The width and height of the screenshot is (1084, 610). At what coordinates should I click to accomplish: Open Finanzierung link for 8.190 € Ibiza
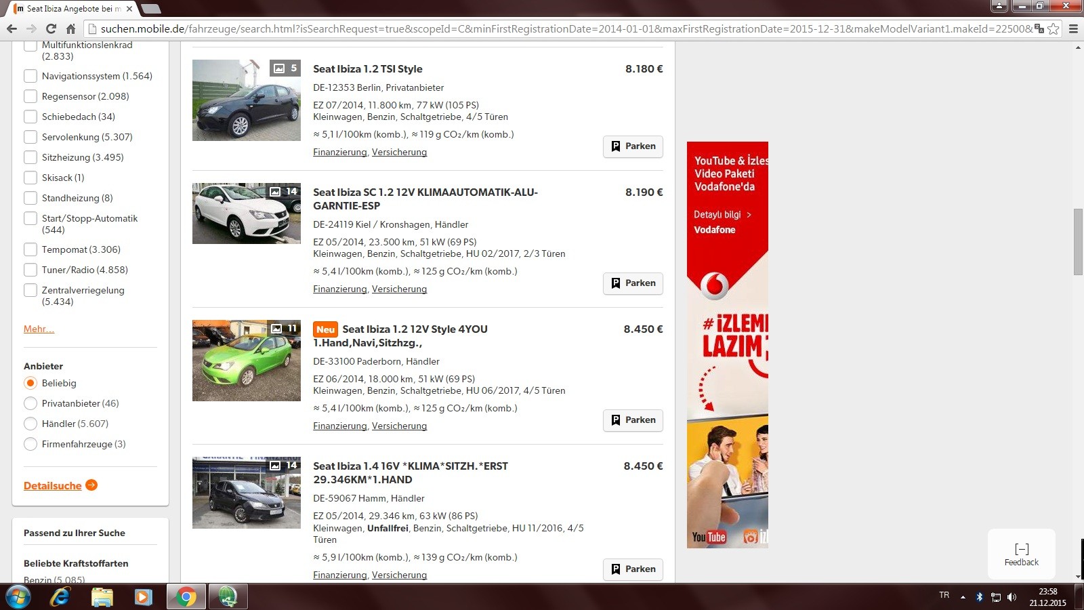coord(339,289)
